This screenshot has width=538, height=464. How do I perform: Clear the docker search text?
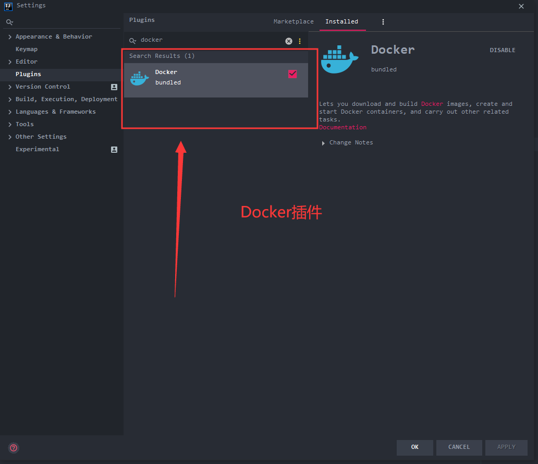[289, 41]
